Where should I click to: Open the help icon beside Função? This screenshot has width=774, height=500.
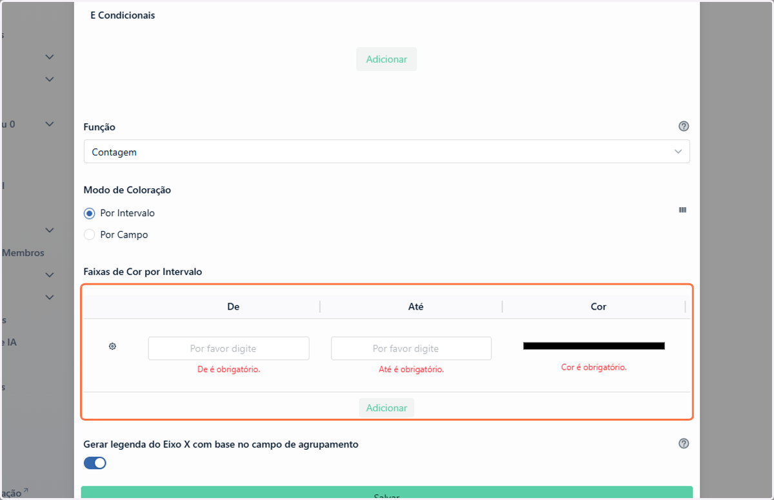(684, 126)
